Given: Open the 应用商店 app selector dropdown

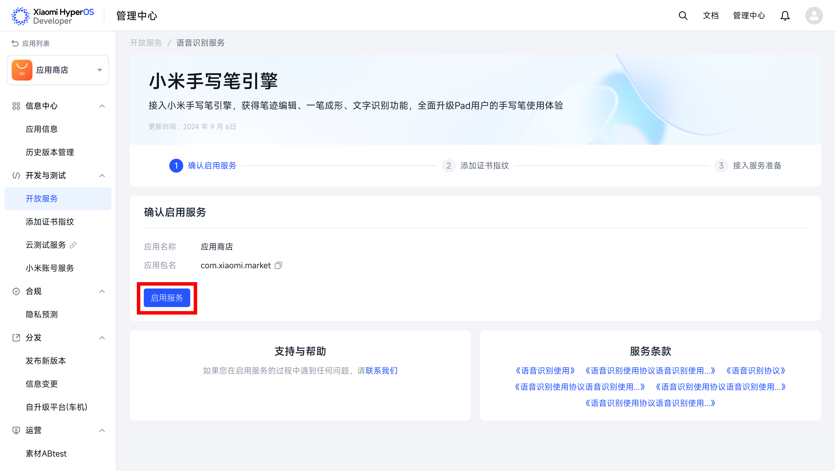Looking at the screenshot, I should (58, 70).
